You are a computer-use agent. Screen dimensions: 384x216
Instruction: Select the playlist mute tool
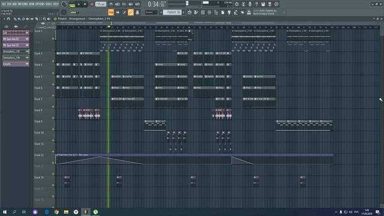[28, 19]
